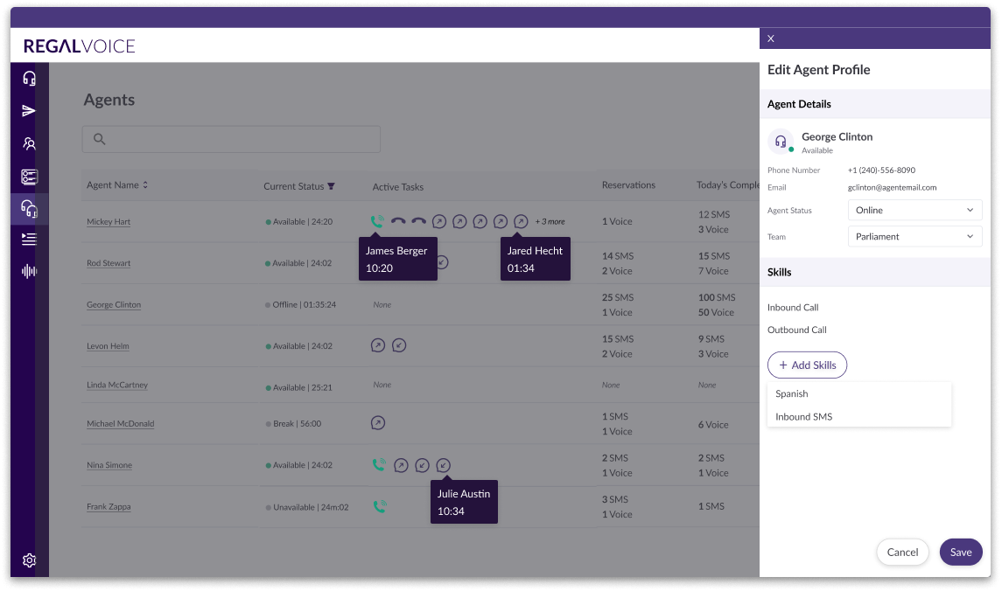This screenshot has width=1002, height=591.
Task: Click the James Berger 10:20 tooltip
Action: tap(398, 259)
